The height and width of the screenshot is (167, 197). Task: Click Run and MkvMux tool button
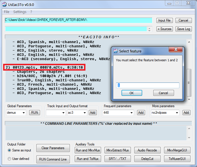tap(88, 150)
